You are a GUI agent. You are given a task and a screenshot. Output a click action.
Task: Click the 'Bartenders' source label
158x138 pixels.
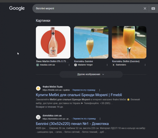[x=121, y=65]
